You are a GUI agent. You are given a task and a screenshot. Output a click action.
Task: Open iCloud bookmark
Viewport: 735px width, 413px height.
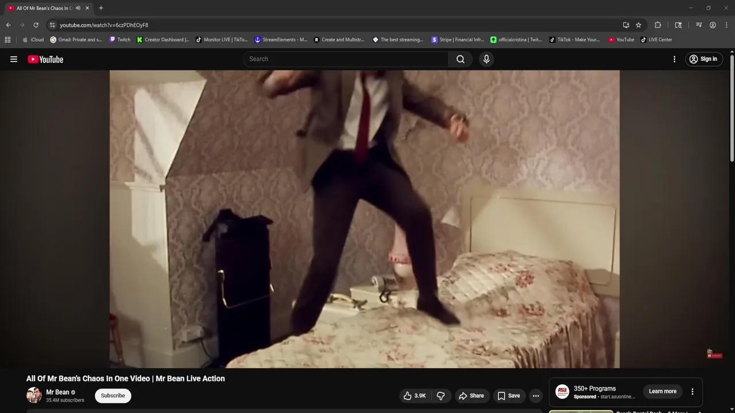click(x=33, y=40)
